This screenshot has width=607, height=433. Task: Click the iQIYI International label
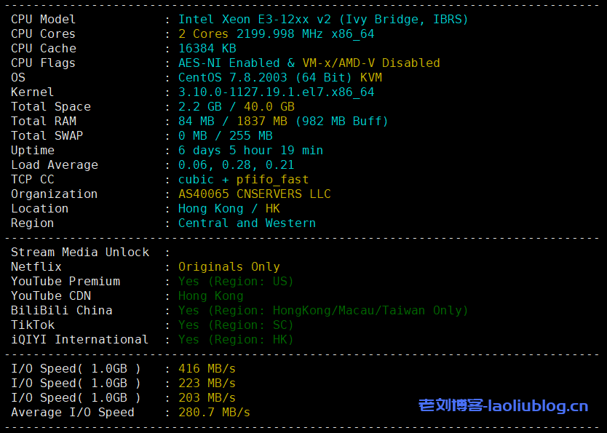coord(80,340)
